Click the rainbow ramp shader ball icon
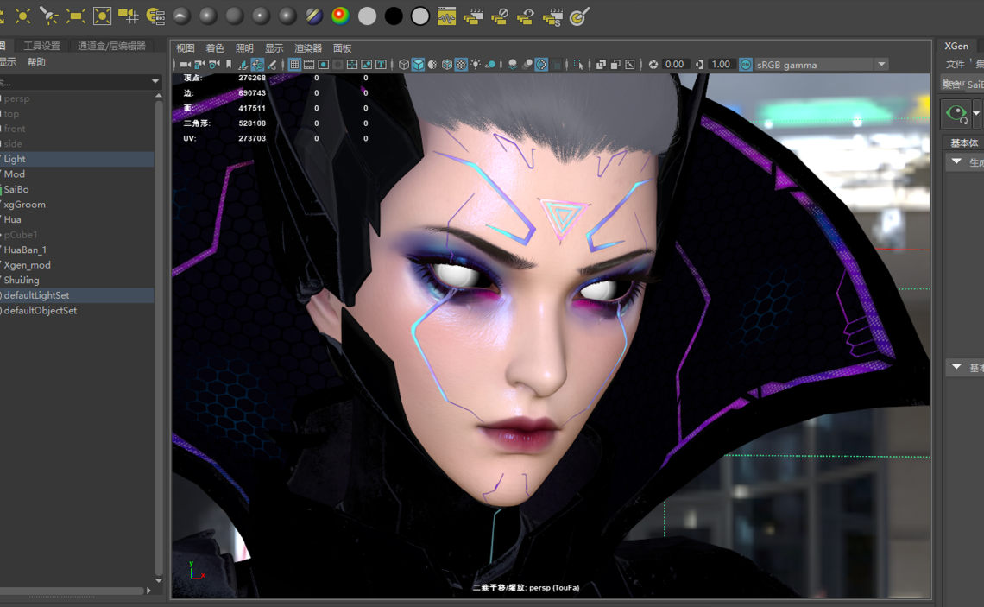Screen dimensions: 984x607 click(340, 16)
